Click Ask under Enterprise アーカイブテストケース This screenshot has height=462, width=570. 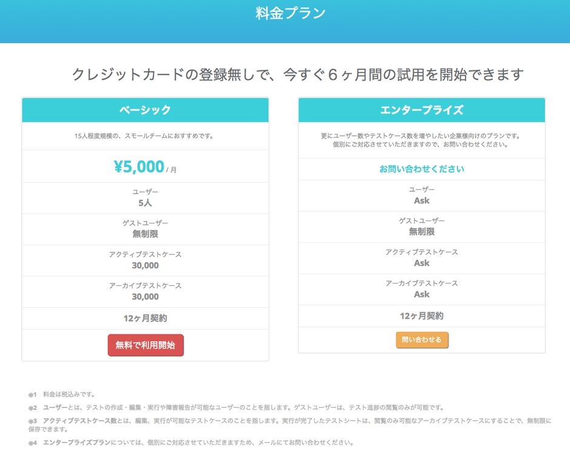[x=421, y=294]
